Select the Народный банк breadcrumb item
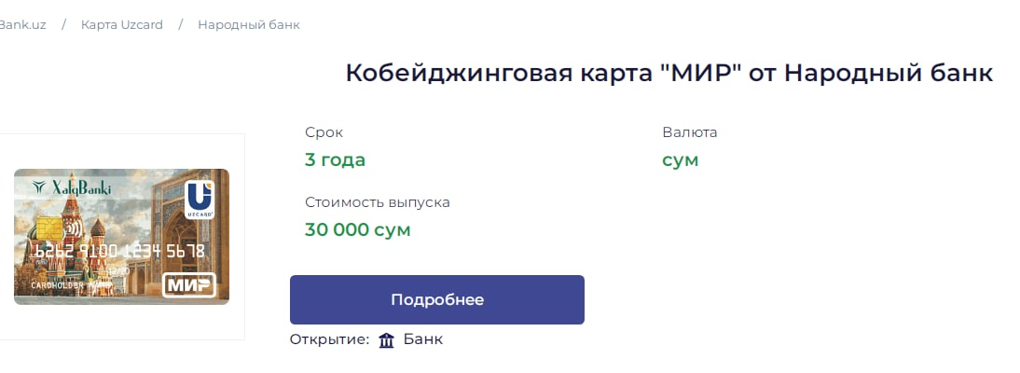1020x373 pixels. click(249, 24)
